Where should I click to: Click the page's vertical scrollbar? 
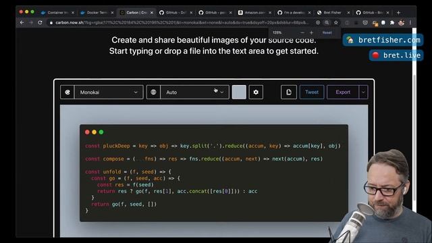pos(414,138)
